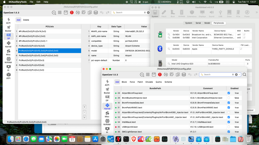Open Help menu in menu bar

pos(46,2)
